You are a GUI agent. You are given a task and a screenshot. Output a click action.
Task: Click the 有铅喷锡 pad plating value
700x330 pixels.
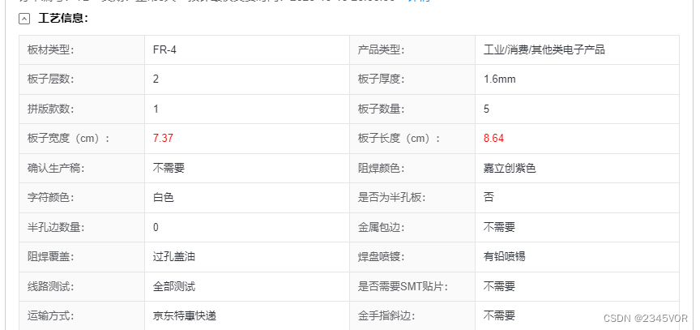click(x=504, y=256)
